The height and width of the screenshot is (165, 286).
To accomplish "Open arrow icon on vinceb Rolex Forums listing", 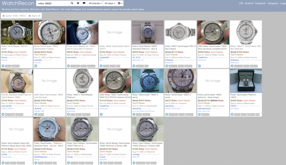I will [x=101, y=163].
